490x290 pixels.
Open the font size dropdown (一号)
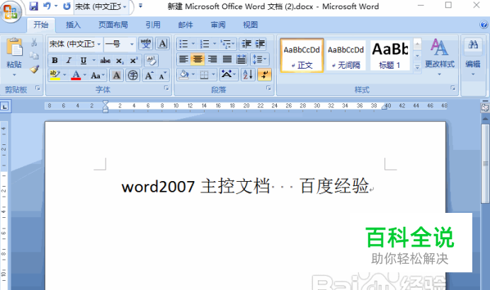pyautogui.click(x=132, y=44)
